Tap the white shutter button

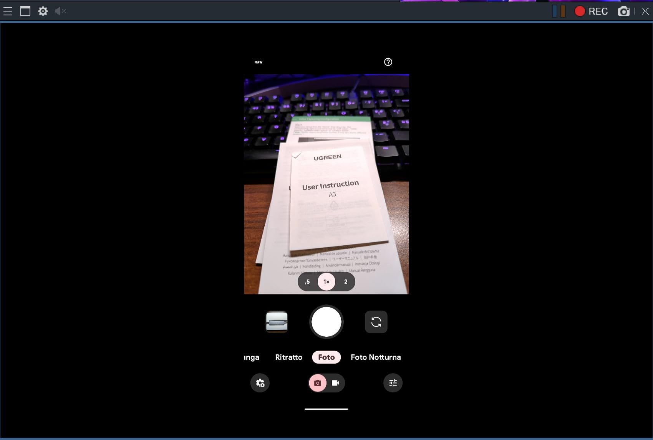coord(326,322)
